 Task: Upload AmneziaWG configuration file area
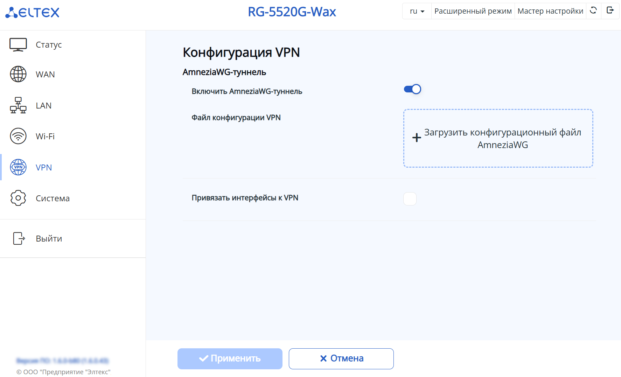click(498, 138)
